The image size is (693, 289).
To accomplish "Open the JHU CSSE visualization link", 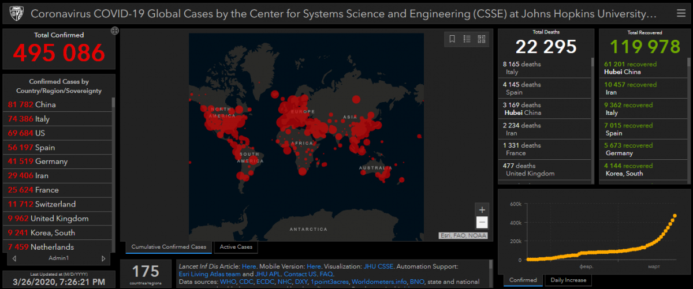I will 379,267.
